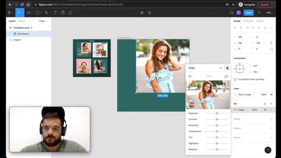Click the browser address bar URL
281x158 pixels.
pos(81,5)
